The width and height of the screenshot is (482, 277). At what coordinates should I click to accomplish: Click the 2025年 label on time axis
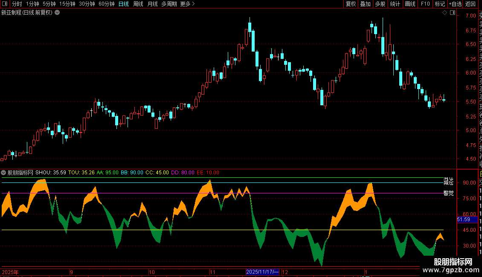(x=10, y=272)
